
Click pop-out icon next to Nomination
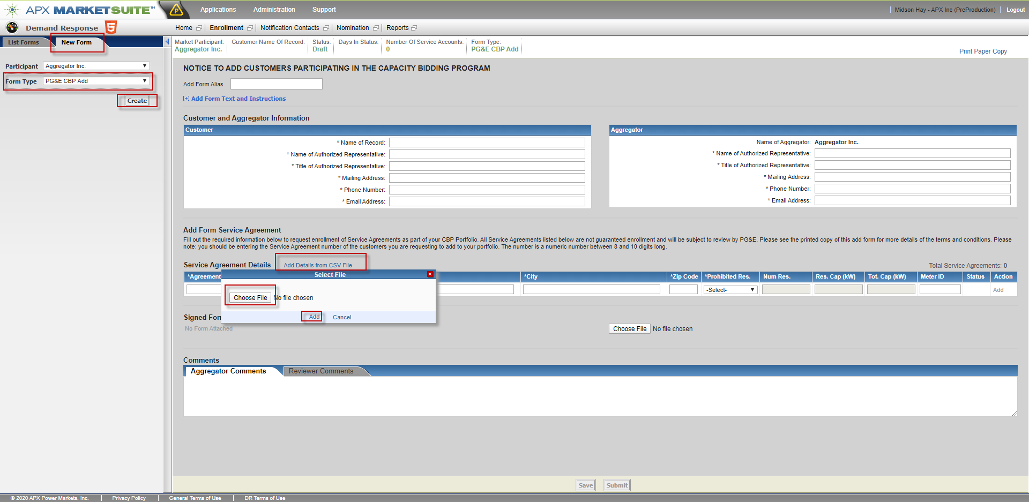point(376,28)
